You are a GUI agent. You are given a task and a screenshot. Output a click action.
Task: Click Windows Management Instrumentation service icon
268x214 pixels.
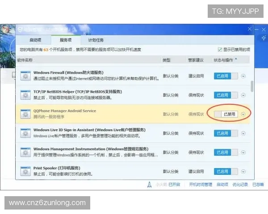pyautogui.click(x=25, y=152)
